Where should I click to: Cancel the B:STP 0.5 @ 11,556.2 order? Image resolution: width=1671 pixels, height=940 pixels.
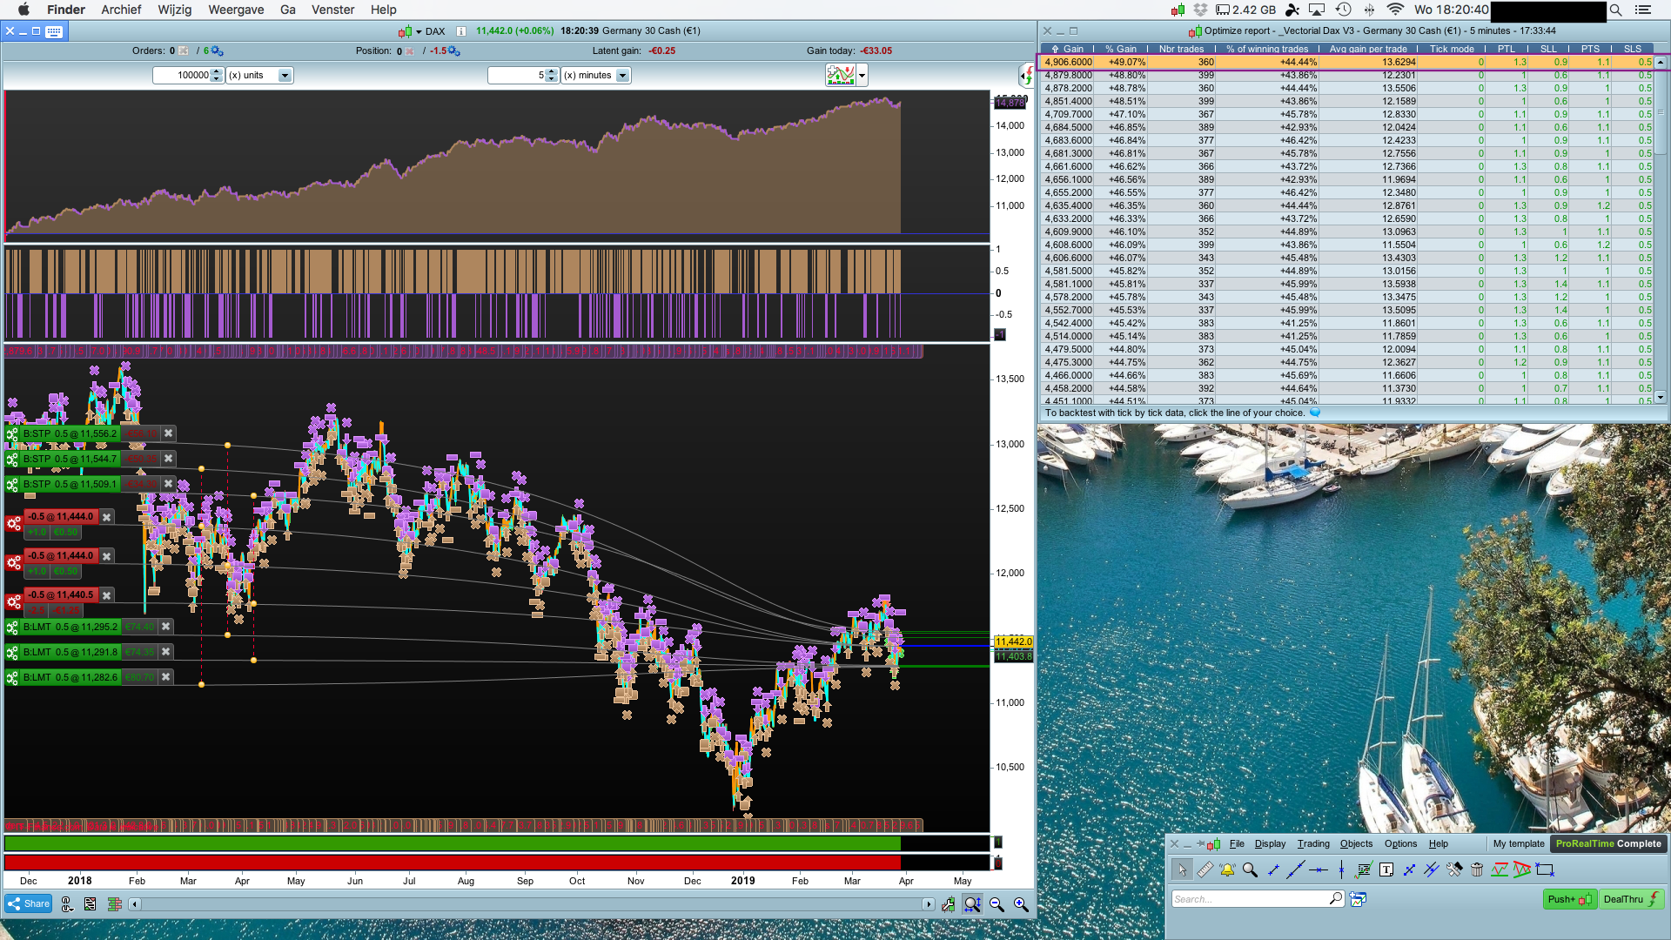click(x=169, y=433)
